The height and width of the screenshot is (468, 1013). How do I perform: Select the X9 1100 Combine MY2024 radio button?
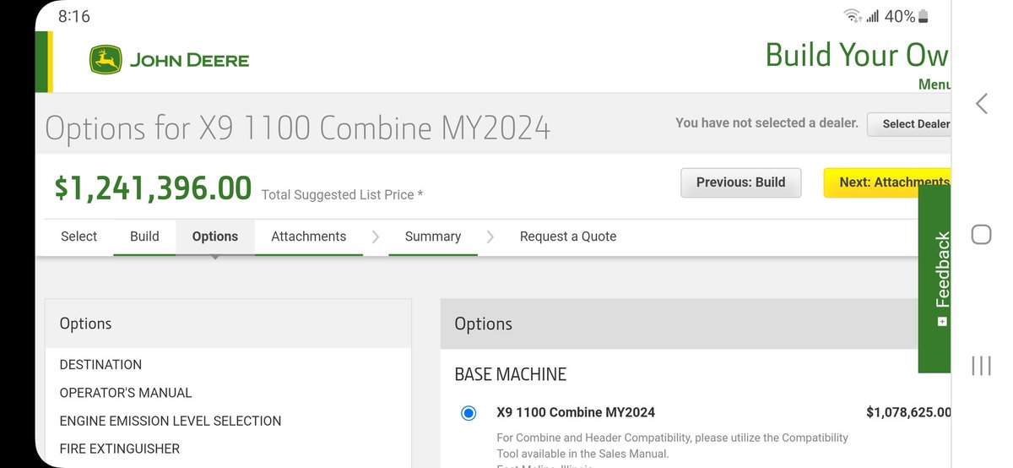(x=469, y=413)
